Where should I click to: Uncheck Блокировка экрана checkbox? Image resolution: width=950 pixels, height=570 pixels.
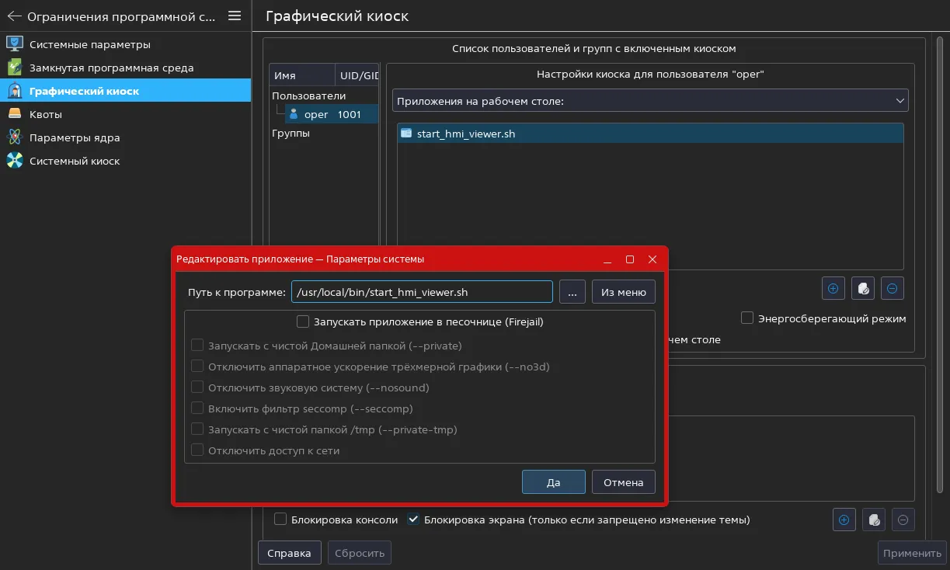[414, 520]
